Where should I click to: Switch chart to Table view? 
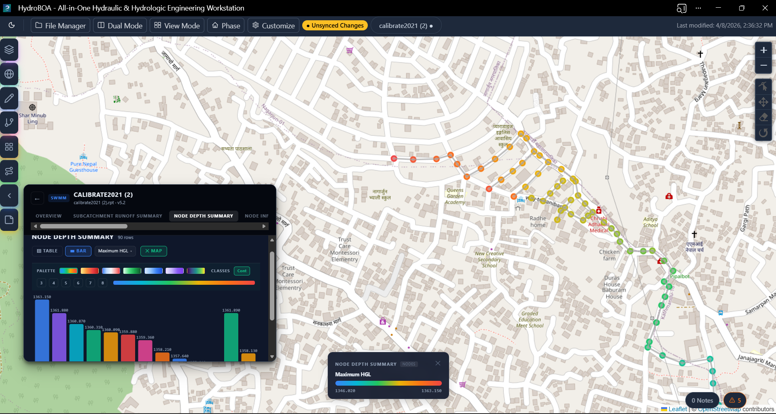(47, 251)
